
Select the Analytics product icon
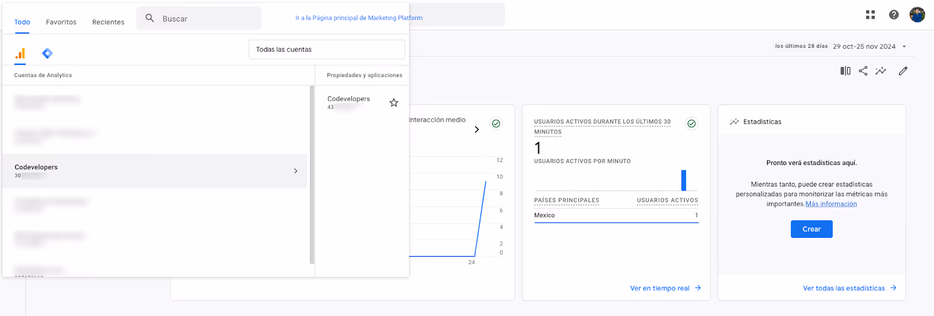pos(20,54)
